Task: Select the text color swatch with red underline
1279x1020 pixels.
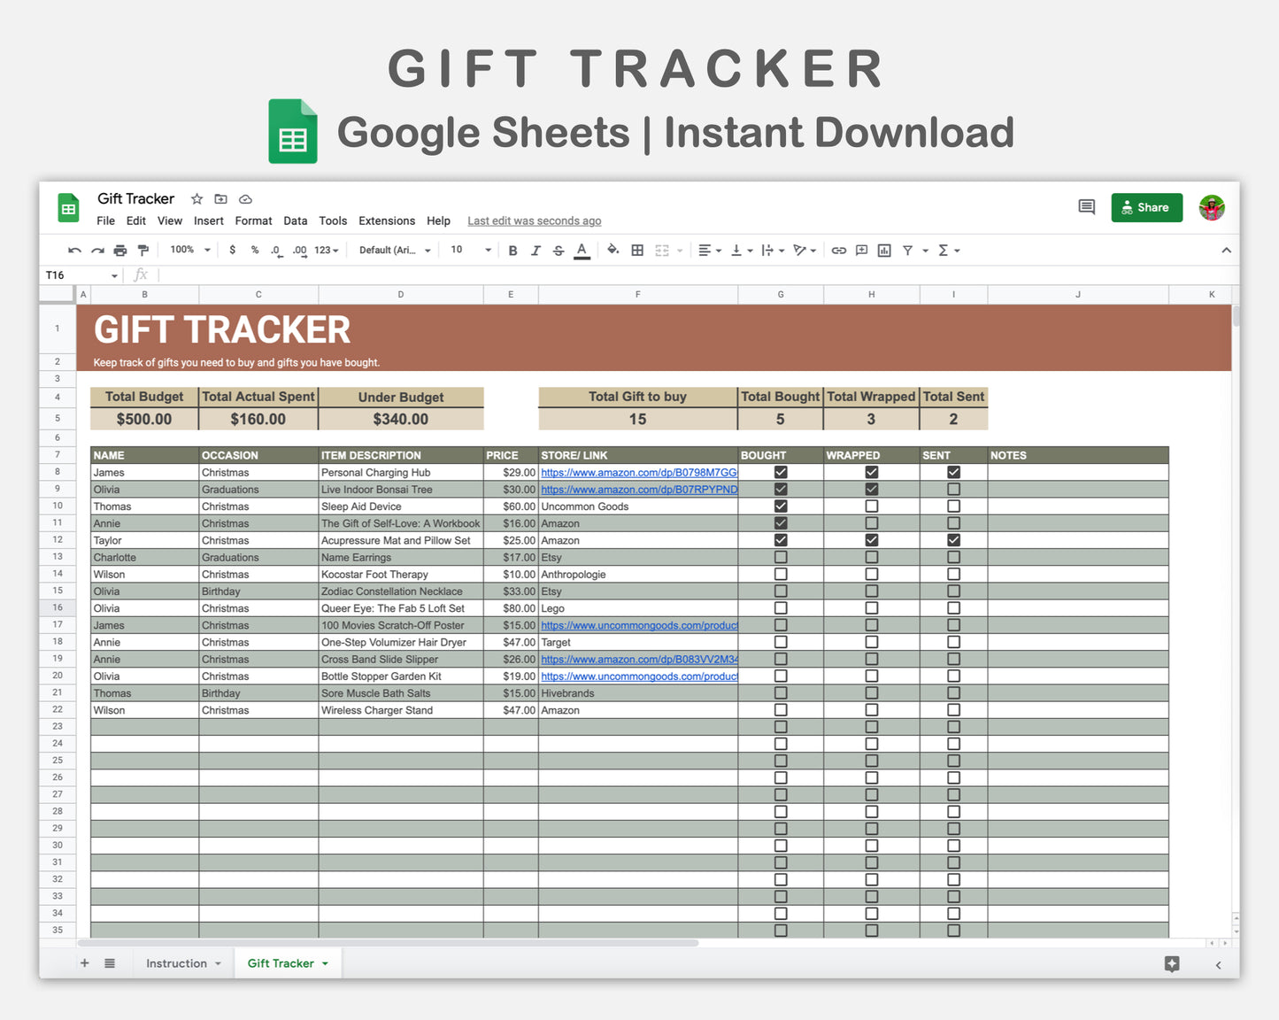Action: point(582,250)
